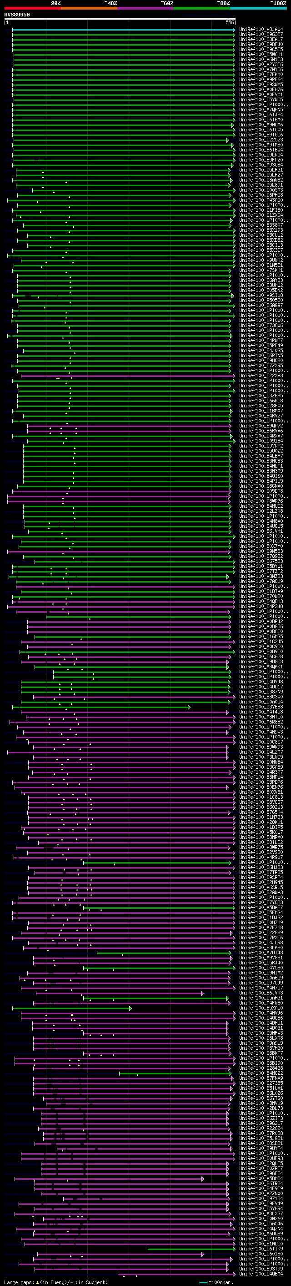Open hit UniRef100_C1BM07
The height and width of the screenshot is (1286, 291).
[x=261, y=411]
